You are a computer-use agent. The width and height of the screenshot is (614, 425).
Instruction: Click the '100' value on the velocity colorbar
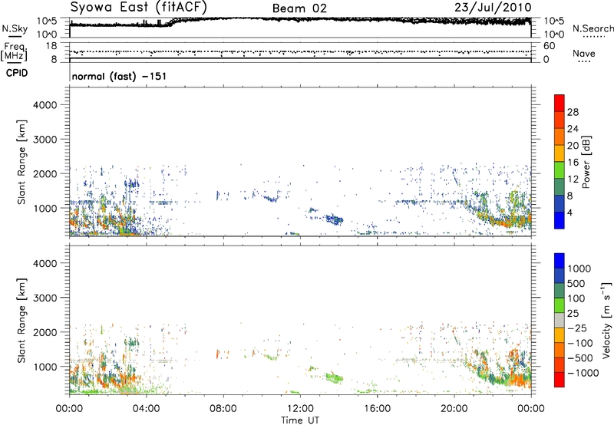578,298
